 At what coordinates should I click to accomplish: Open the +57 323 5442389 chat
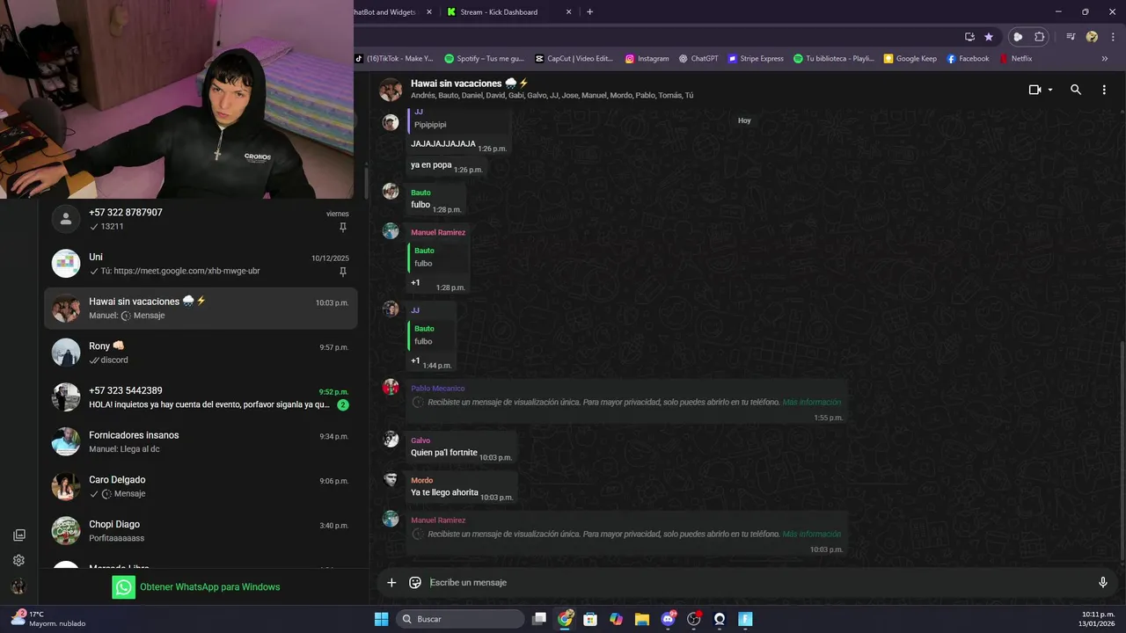201,397
